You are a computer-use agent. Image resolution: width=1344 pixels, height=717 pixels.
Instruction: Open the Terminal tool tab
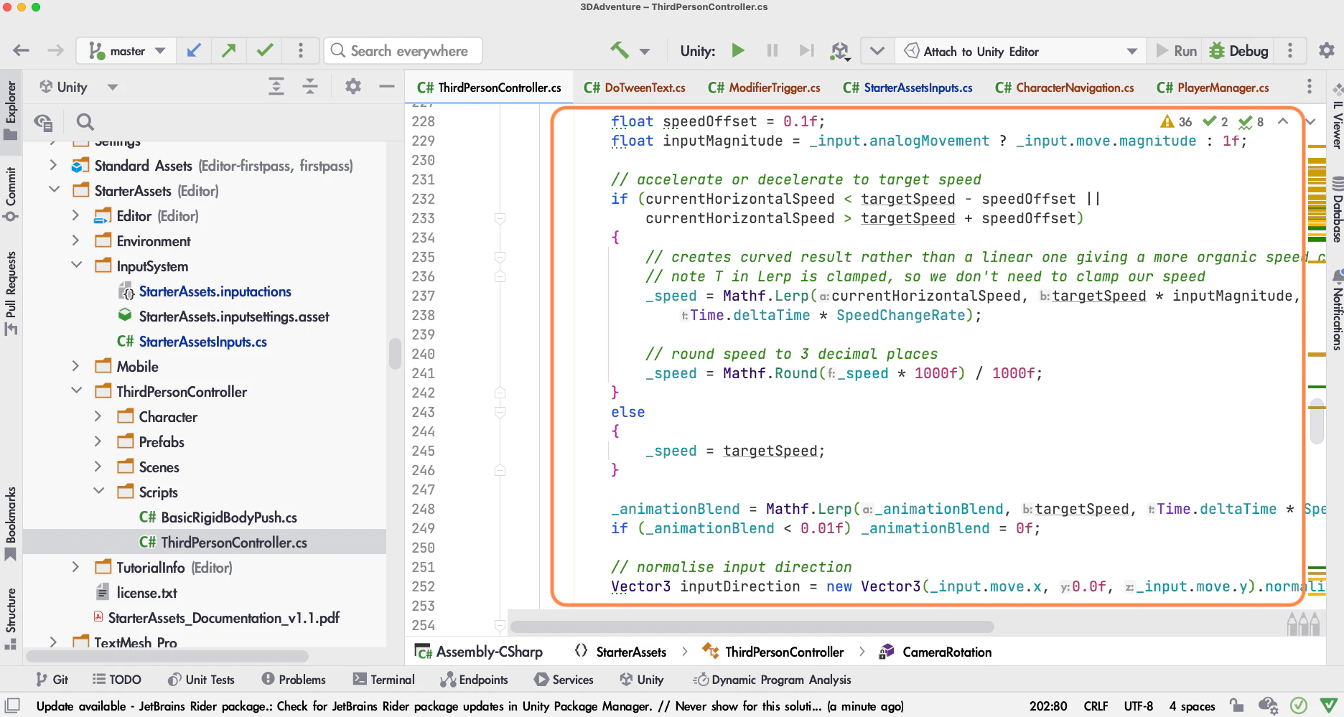coord(383,679)
